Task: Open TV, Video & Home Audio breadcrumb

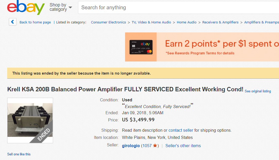Action: 151,22
